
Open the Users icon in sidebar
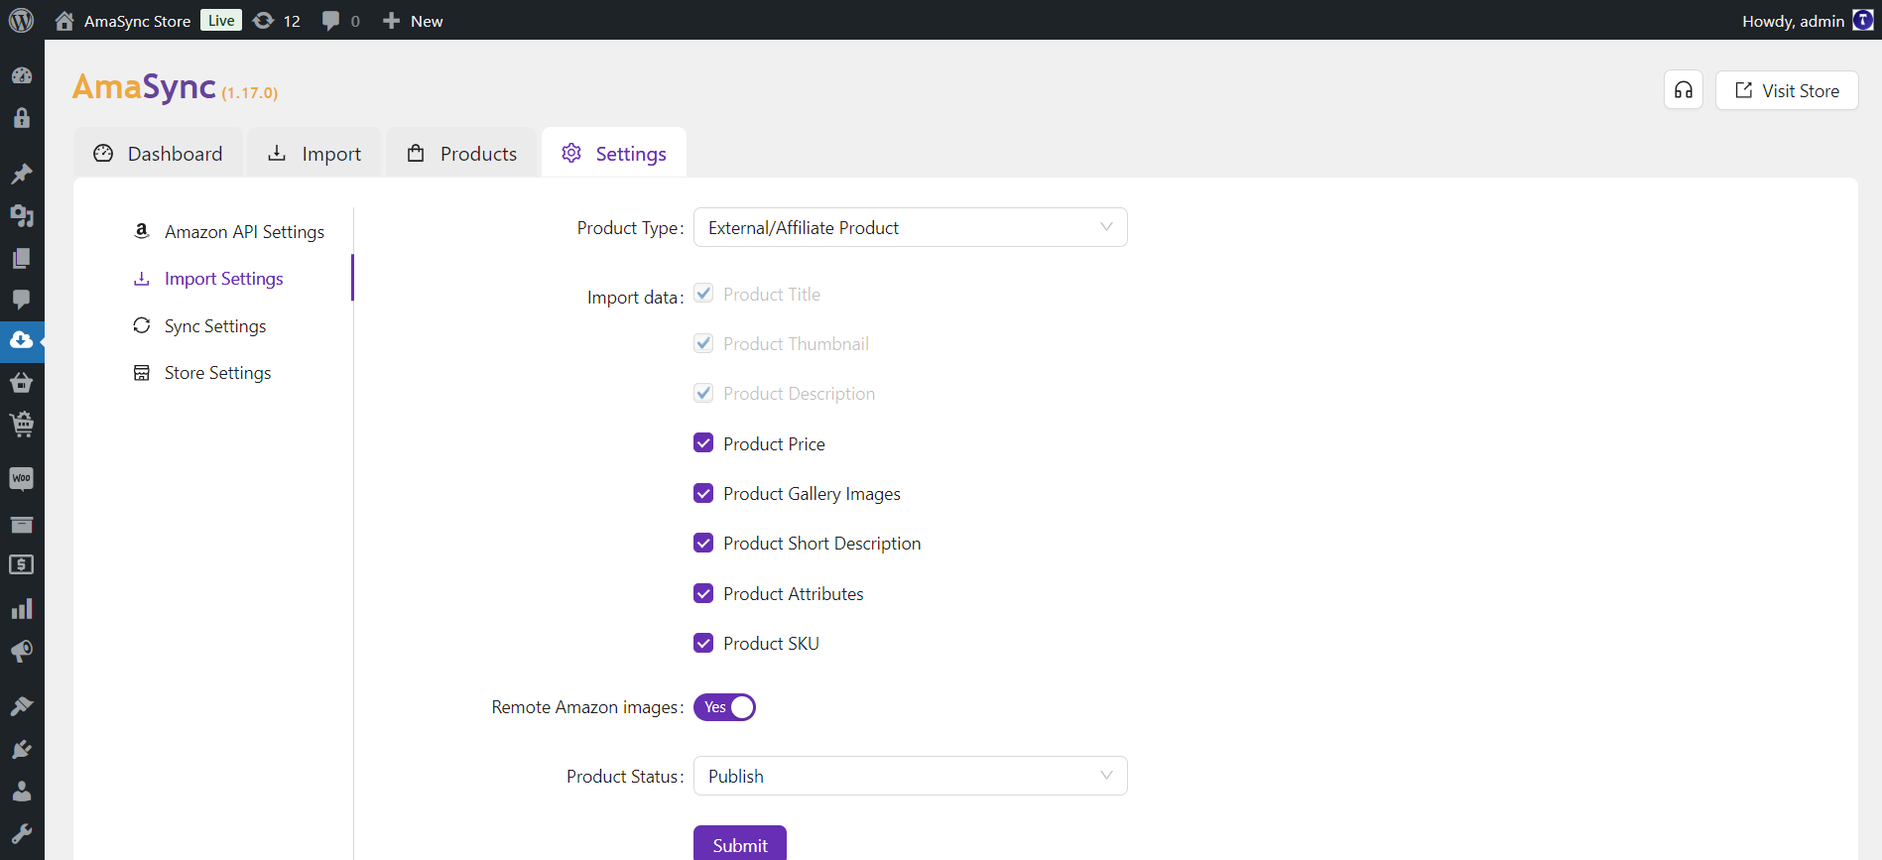click(x=21, y=791)
